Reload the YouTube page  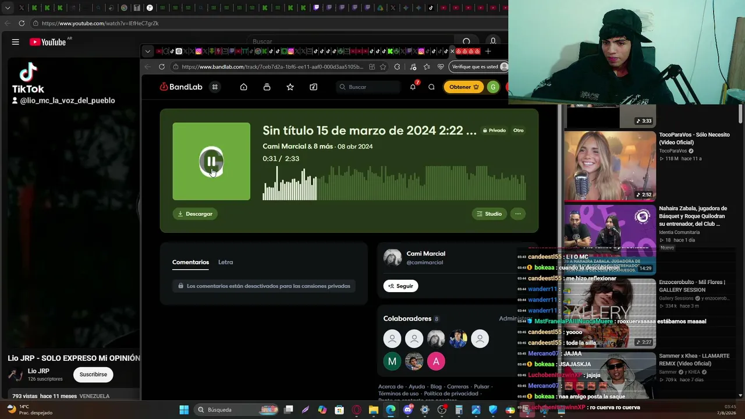click(x=22, y=23)
